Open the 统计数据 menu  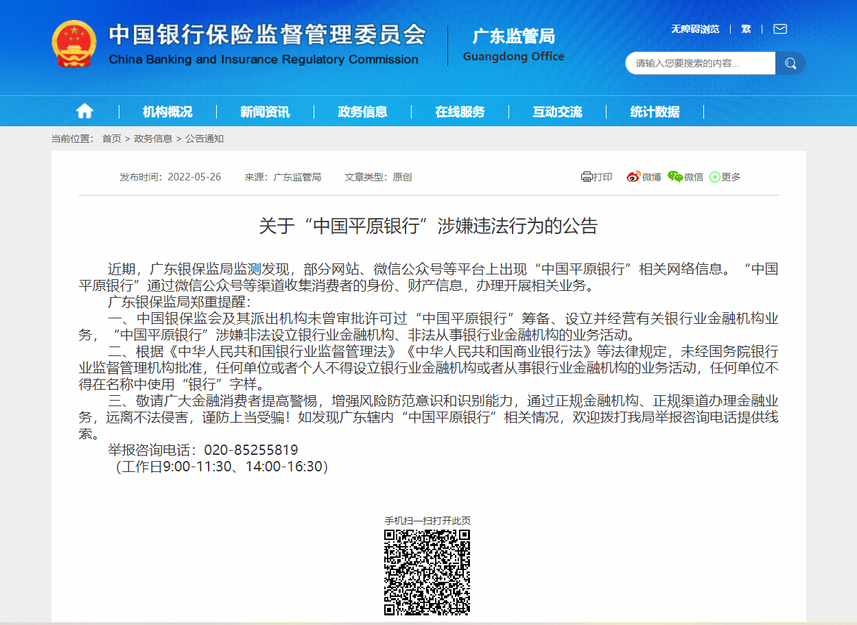(655, 112)
